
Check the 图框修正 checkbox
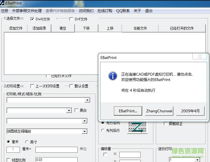tap(166, 124)
